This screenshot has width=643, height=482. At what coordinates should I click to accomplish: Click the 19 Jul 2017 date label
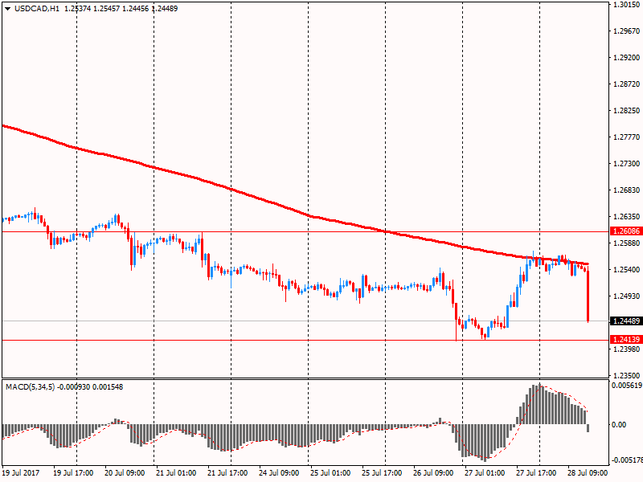21,472
